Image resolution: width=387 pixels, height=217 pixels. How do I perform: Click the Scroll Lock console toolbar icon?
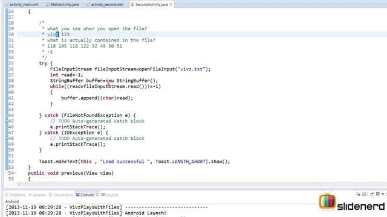click(364, 194)
